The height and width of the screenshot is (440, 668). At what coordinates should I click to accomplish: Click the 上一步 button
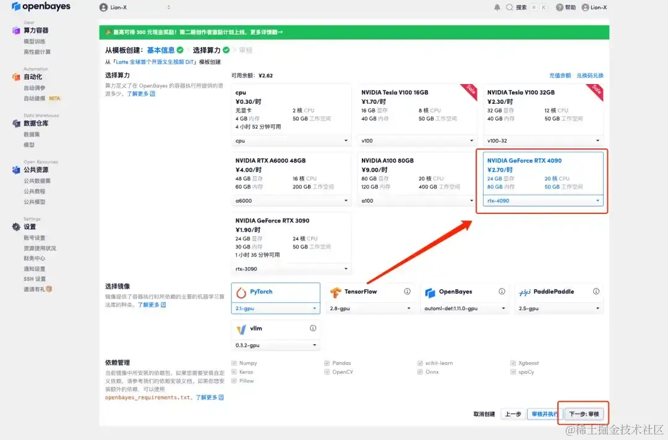(513, 414)
